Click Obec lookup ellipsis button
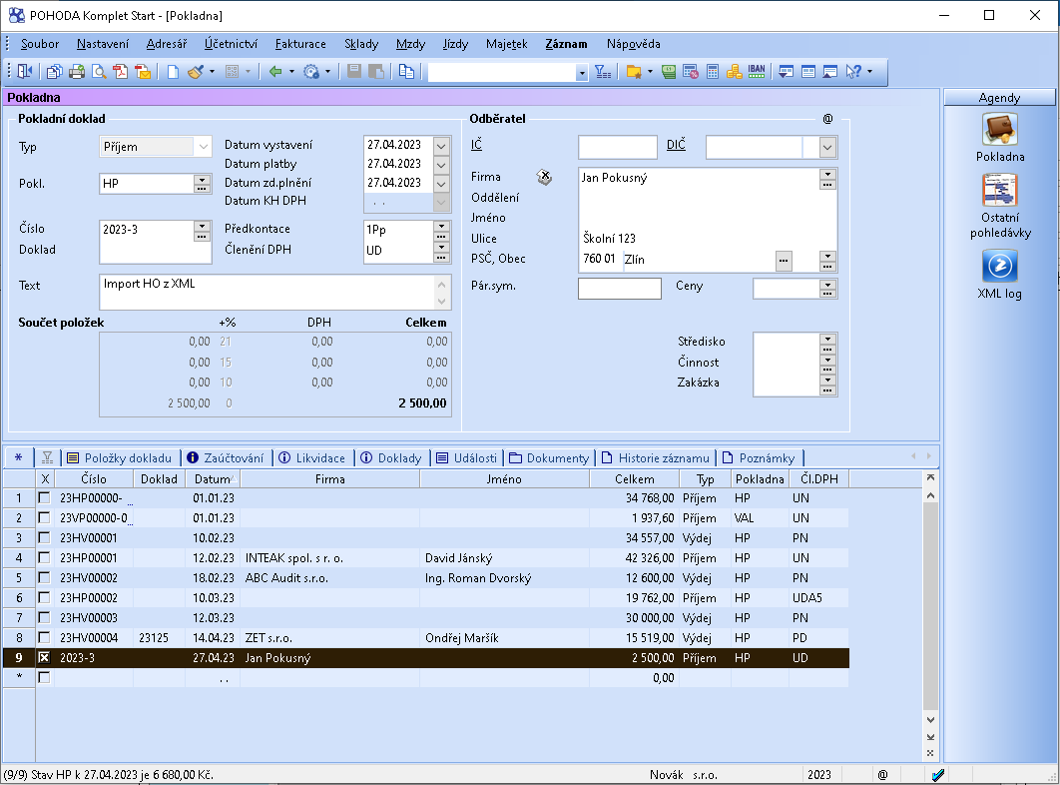This screenshot has height=785, width=1060. (x=784, y=261)
